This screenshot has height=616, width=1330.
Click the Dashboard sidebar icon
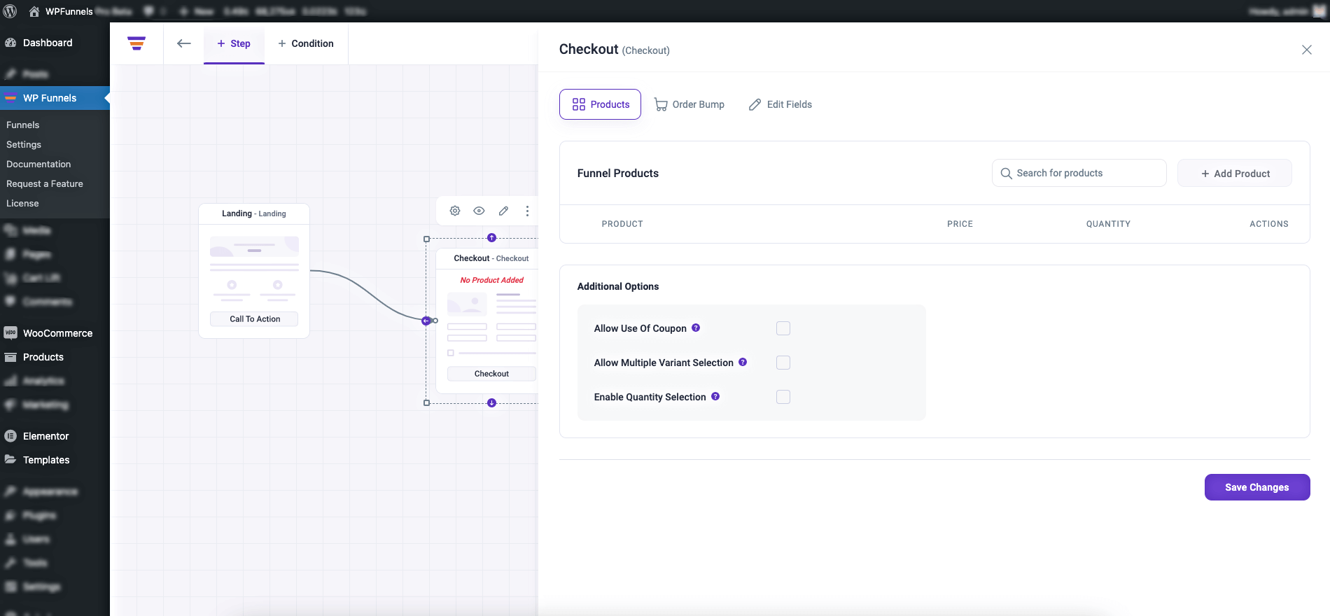(x=10, y=43)
